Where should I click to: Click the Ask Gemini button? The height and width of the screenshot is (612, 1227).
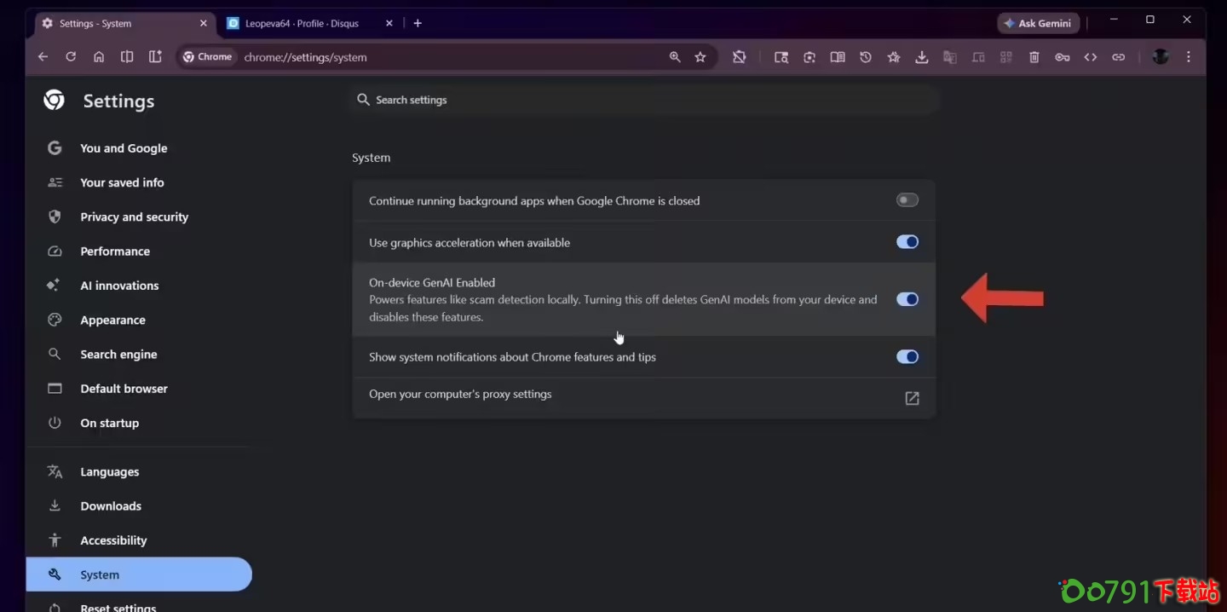coord(1039,23)
